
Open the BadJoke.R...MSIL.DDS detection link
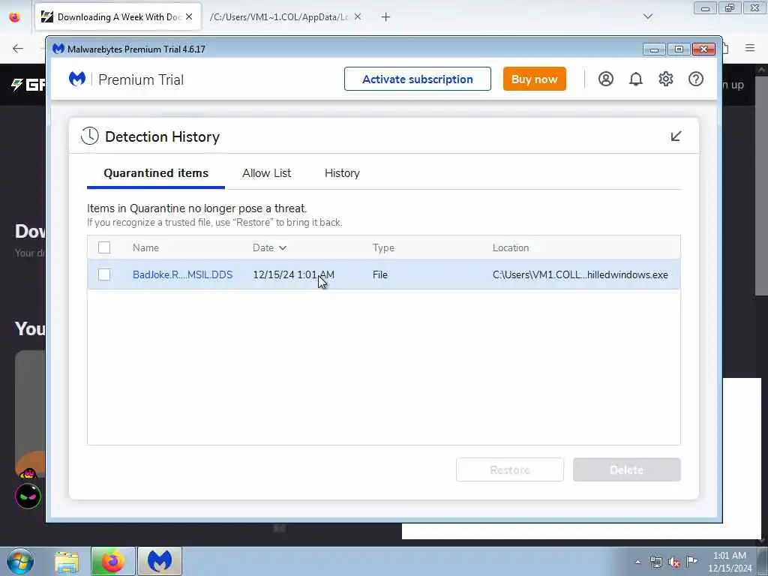(182, 274)
